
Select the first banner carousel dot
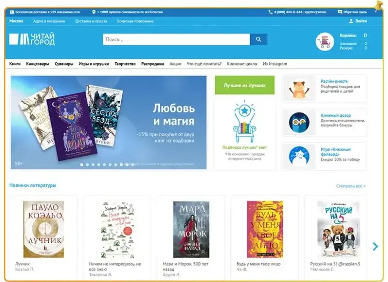tap(81, 165)
